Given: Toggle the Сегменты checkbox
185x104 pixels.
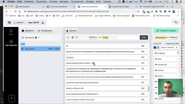Looking at the screenshot, I should click(x=23, y=38).
